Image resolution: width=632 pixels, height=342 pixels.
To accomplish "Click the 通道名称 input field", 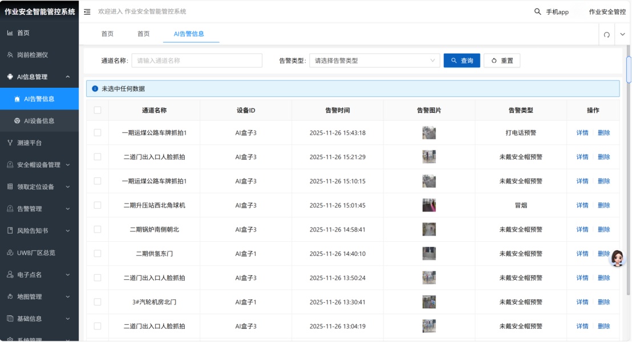I will pos(197,60).
